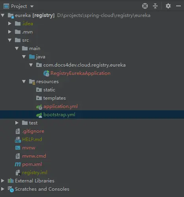Click the Maven pom.xml file icon
The image size is (184, 197).
[18, 164]
